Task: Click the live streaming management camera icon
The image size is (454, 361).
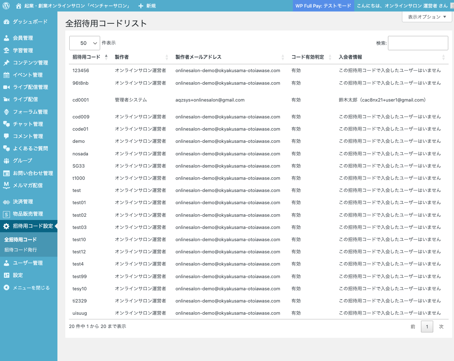Action: click(6, 87)
